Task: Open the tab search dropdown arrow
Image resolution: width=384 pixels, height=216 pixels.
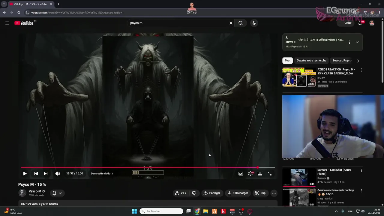Action: pos(4,4)
